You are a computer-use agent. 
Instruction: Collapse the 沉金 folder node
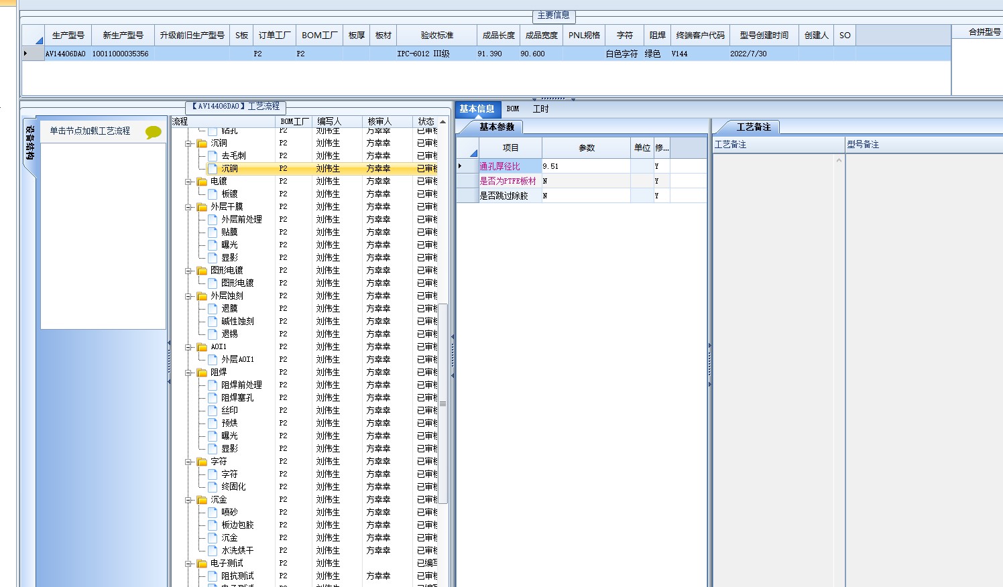[189, 500]
